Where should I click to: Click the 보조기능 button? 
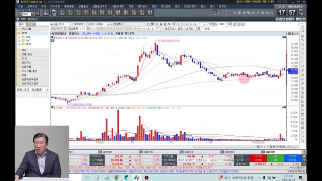point(170,29)
